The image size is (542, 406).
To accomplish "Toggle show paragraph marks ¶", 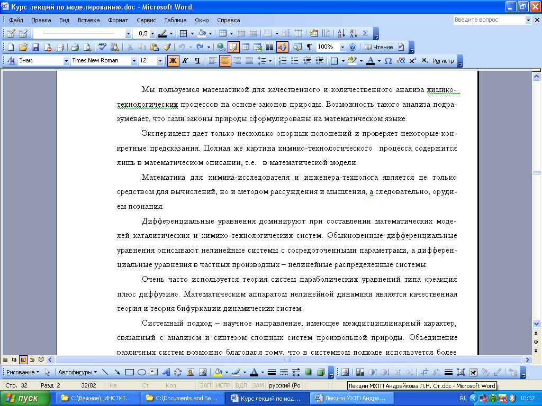I will 309,47.
